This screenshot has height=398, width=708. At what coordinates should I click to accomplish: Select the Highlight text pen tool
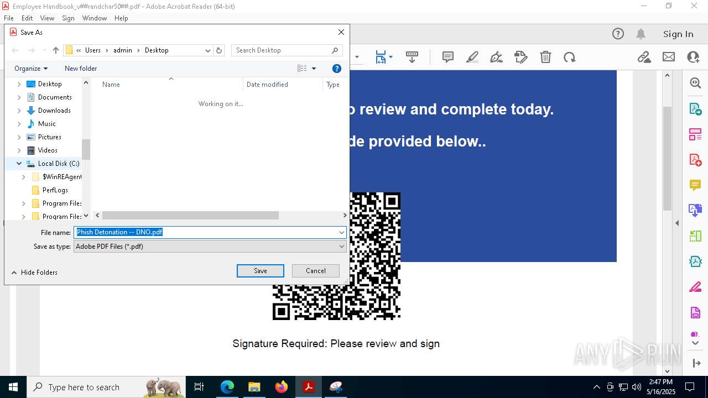click(472, 57)
